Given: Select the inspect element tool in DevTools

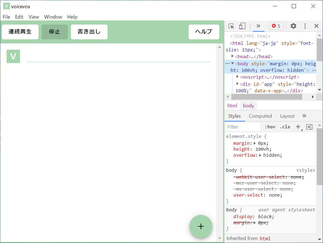Looking at the screenshot, I should pyautogui.click(x=231, y=26).
